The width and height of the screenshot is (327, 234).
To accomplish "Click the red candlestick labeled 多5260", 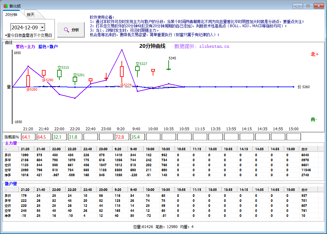I will pos(28,81).
